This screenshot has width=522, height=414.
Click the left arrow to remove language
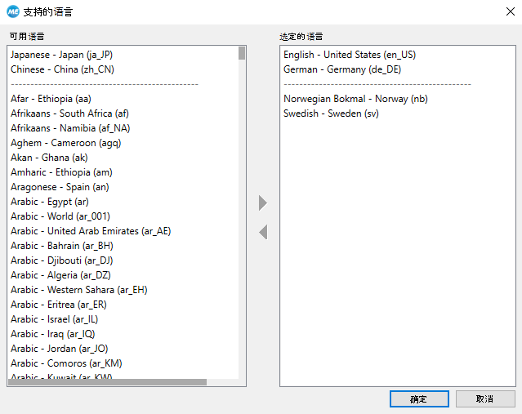(263, 233)
